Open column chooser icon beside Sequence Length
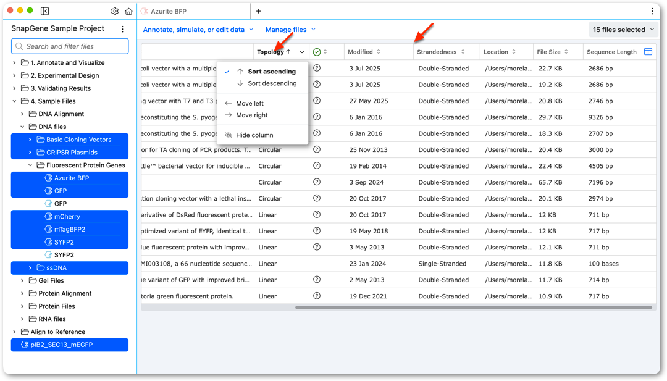Viewport: 667px width, 381px height. pos(648,52)
